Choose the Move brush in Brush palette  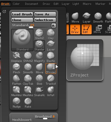(x=39, y=69)
